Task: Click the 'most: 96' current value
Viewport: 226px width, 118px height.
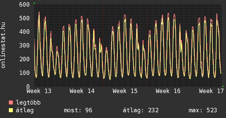Action: coord(78,110)
